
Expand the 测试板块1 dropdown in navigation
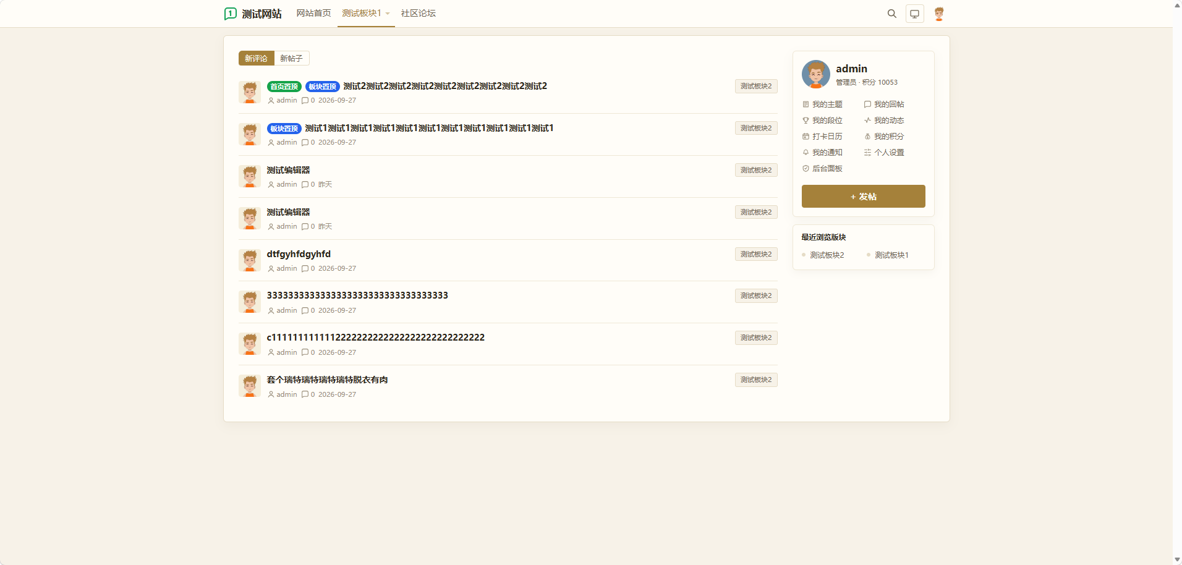tap(366, 14)
